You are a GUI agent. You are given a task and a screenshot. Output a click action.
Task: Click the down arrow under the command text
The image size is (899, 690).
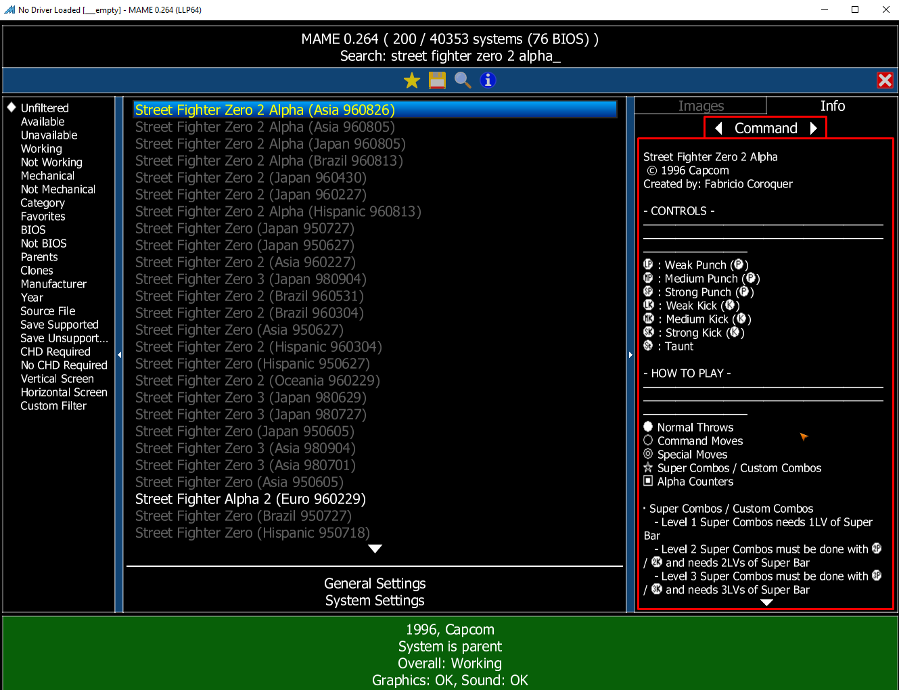click(766, 602)
